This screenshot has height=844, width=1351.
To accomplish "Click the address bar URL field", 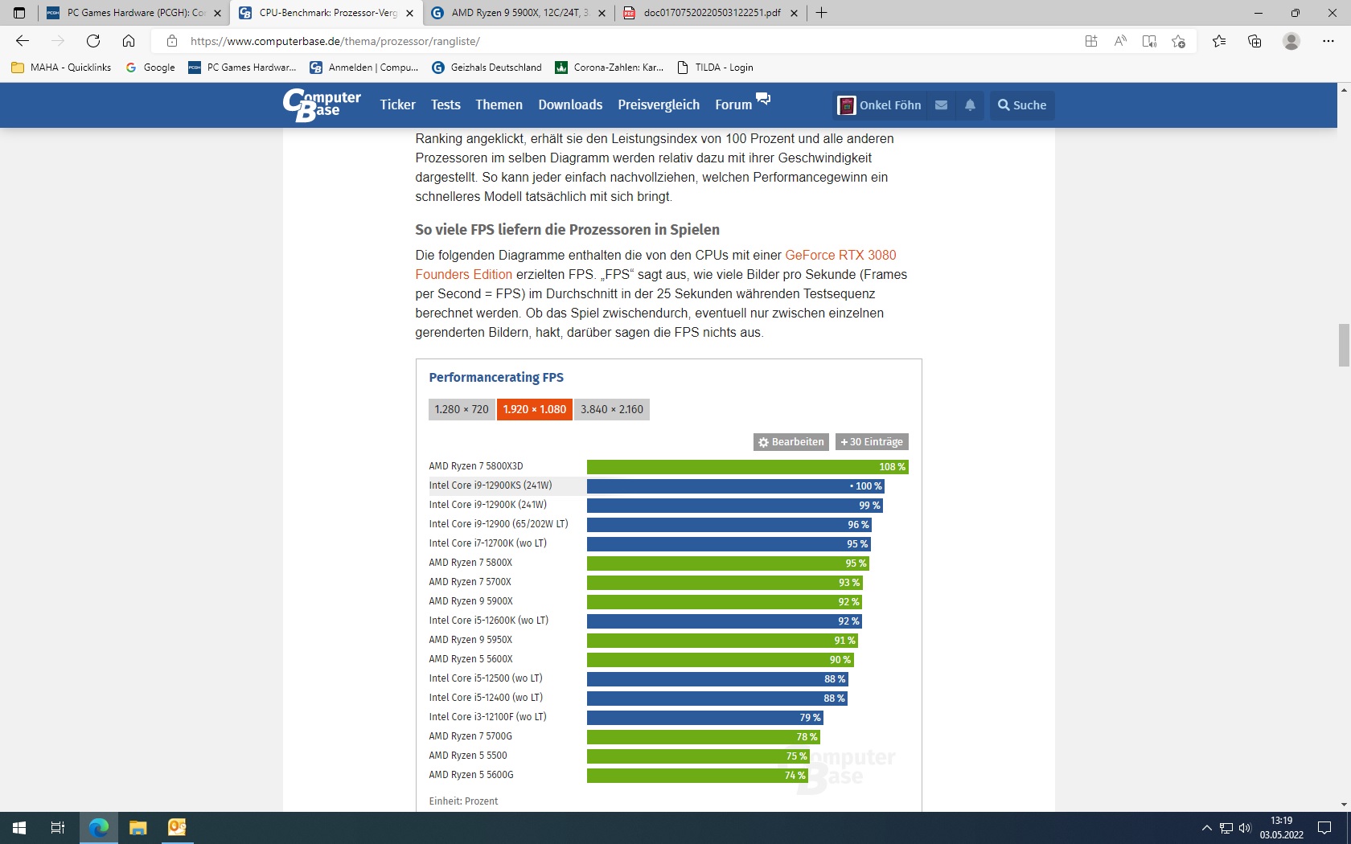I will [627, 41].
